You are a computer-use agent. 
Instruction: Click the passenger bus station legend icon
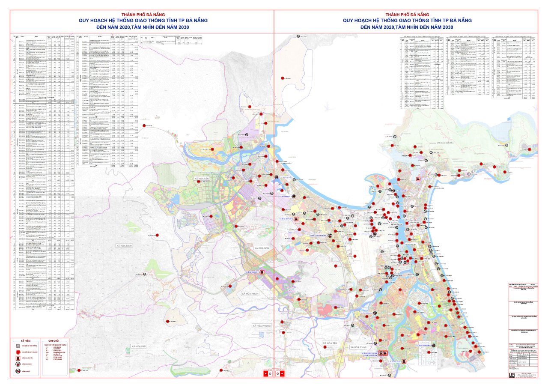click(x=18, y=364)
